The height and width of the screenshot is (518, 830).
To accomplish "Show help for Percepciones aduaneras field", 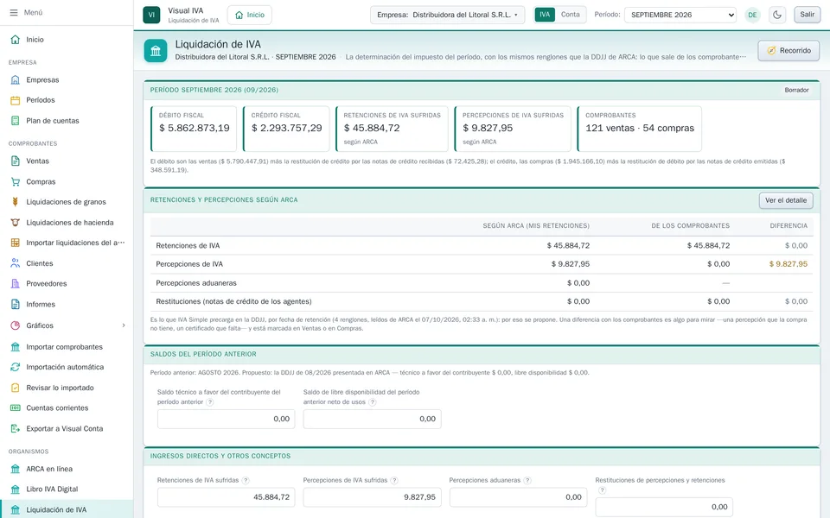I will tap(527, 481).
